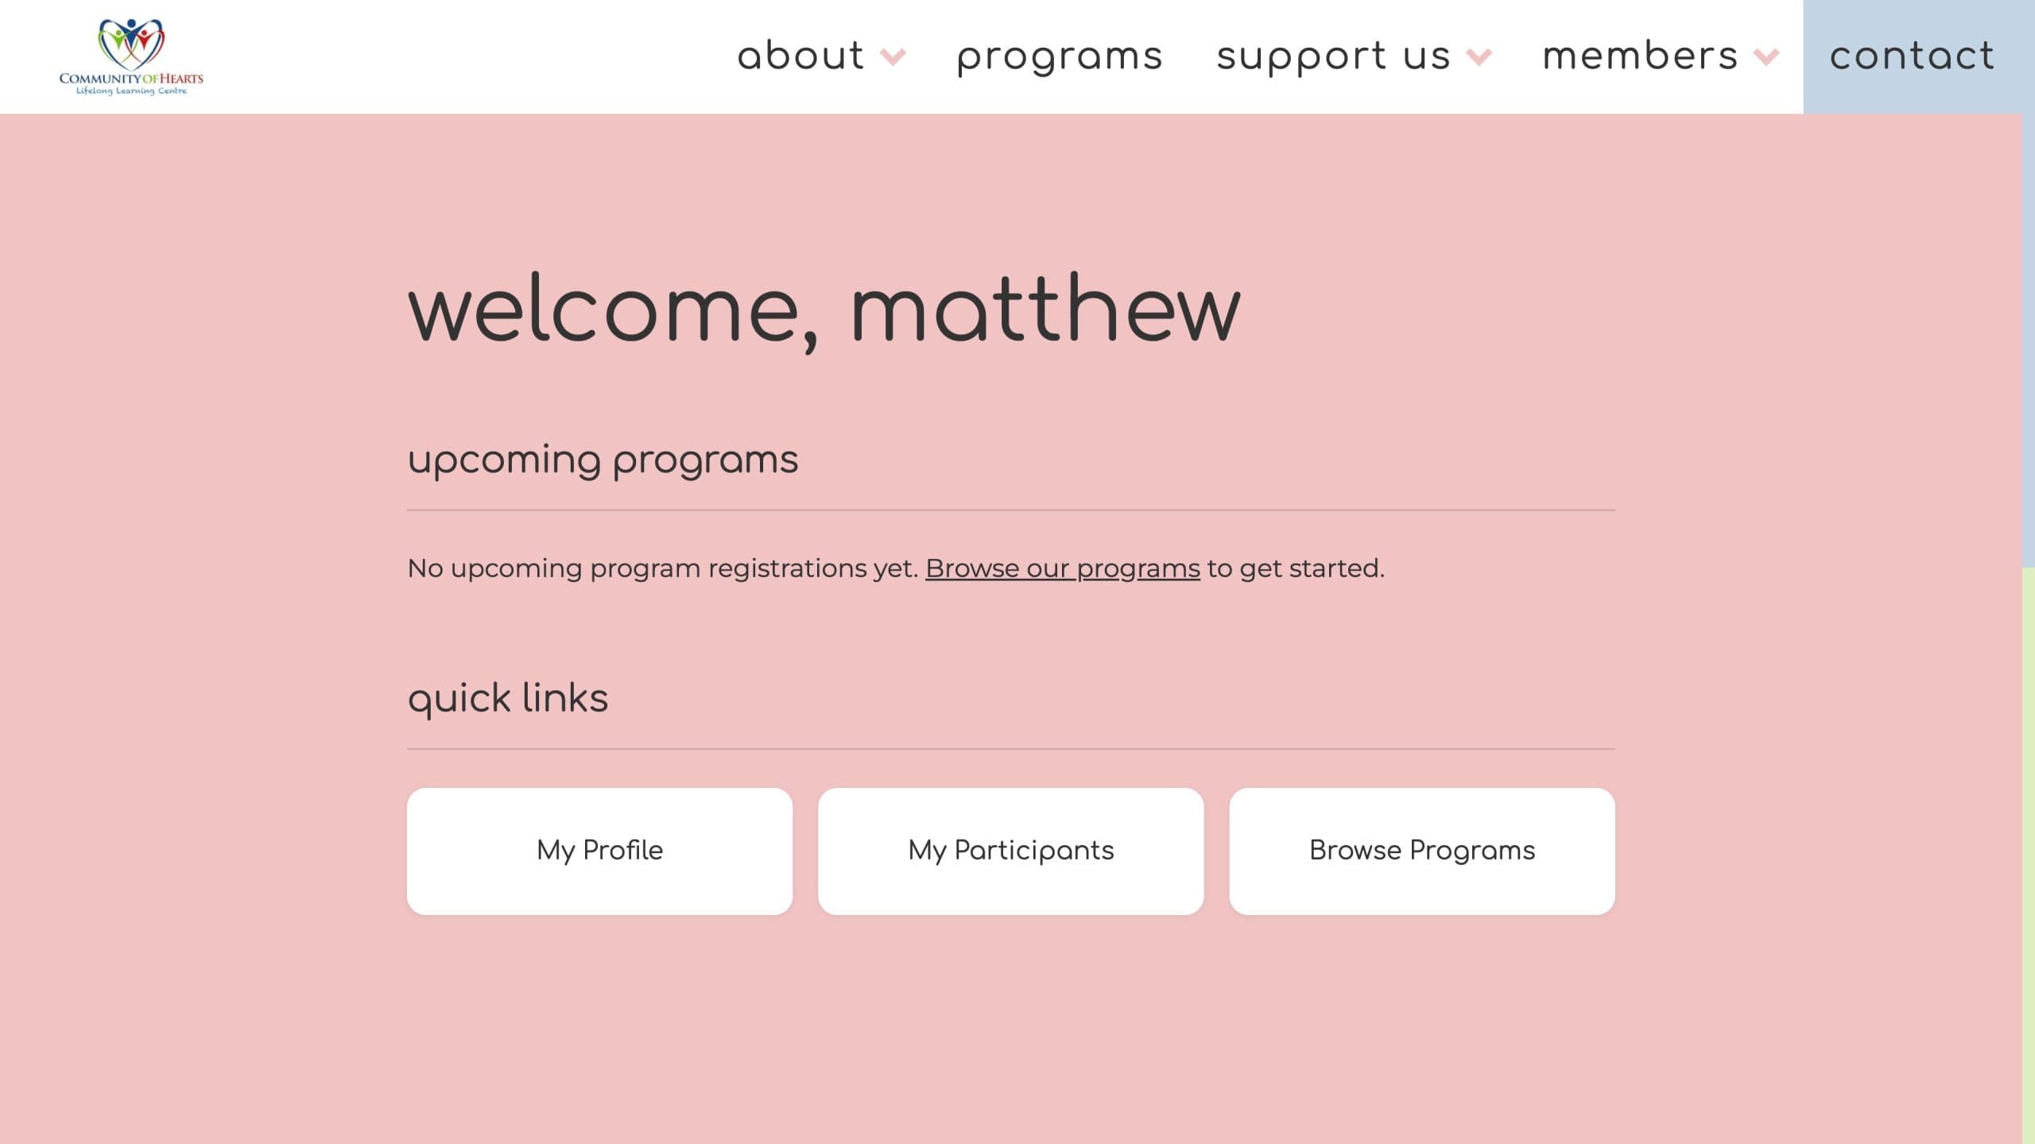Open the support us menu
Screen dimensions: 2035x1144
coord(1333,56)
